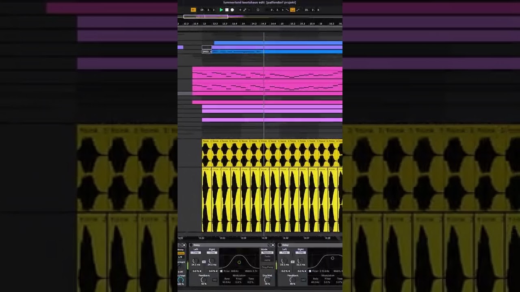
Task: Click the orange Back to Arrangement button
Action: pyautogui.click(x=193, y=10)
